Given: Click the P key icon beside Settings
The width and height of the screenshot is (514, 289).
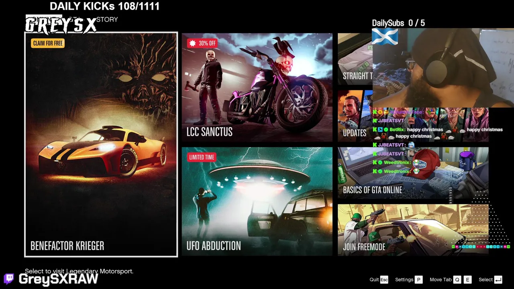Looking at the screenshot, I should pyautogui.click(x=419, y=279).
